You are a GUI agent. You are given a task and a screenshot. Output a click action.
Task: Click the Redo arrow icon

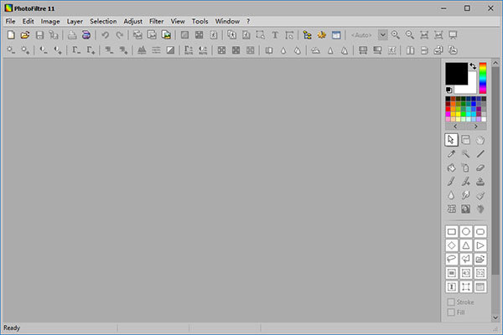pyautogui.click(x=119, y=35)
